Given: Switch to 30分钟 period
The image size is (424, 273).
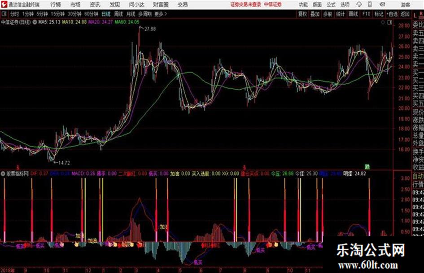Looking at the screenshot, I should click(x=74, y=14).
